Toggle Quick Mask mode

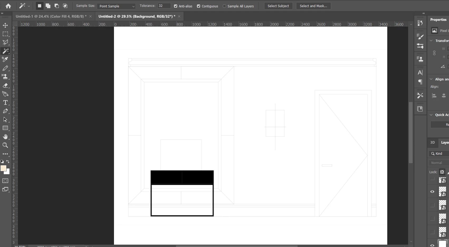point(5,181)
